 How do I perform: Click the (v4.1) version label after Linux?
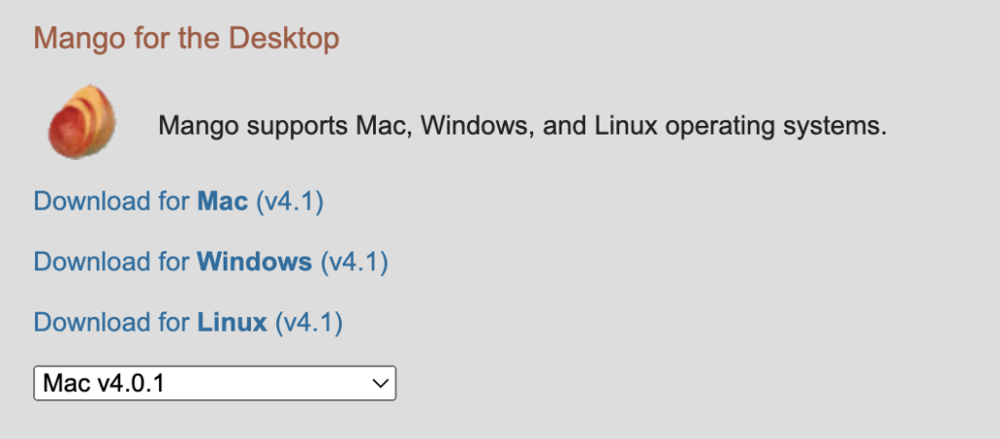pos(309,322)
